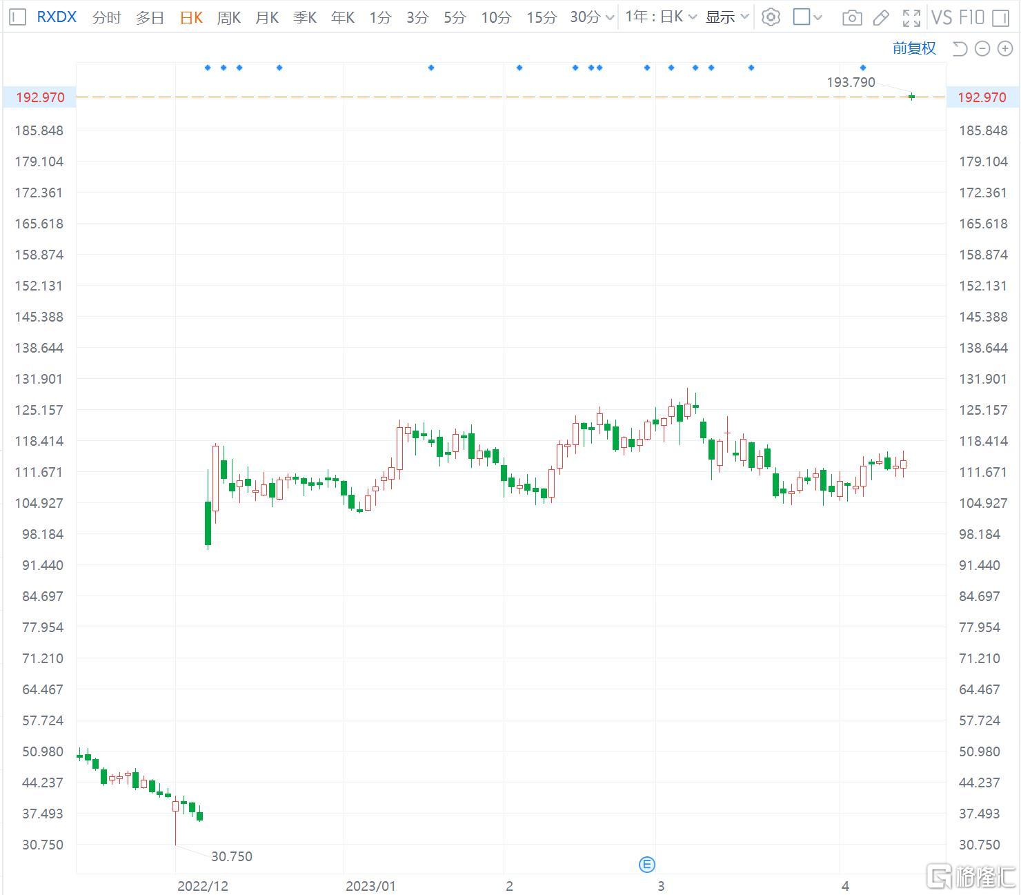Open the drawing pencil tool
Viewport: 1021px width, 895px height.
click(x=882, y=17)
